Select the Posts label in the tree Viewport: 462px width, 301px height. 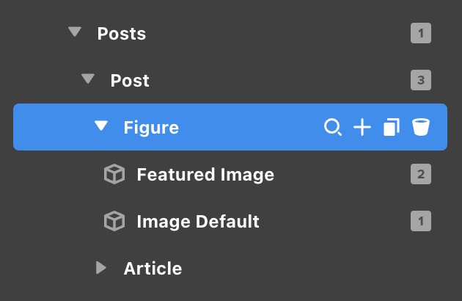[x=122, y=34]
